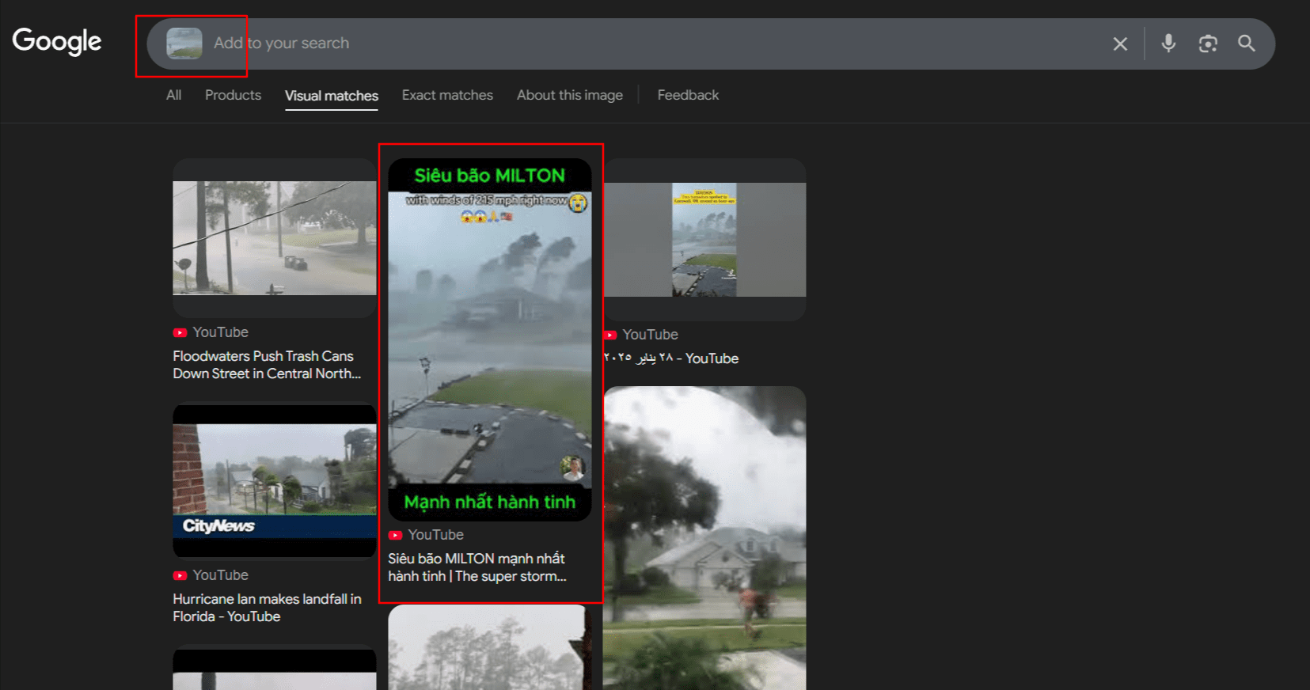Open Floodwaters Push Trash Cans video thumbnail
Image resolution: width=1310 pixels, height=690 pixels.
click(275, 238)
